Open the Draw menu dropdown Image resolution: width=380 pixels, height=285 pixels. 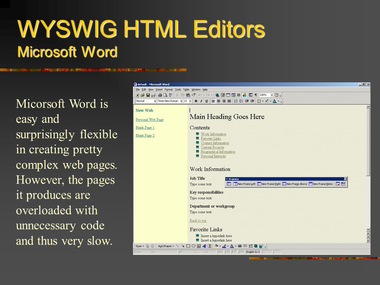pyautogui.click(x=140, y=246)
